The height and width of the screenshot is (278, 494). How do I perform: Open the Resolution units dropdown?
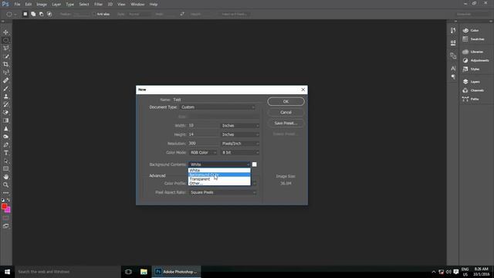pos(240,144)
